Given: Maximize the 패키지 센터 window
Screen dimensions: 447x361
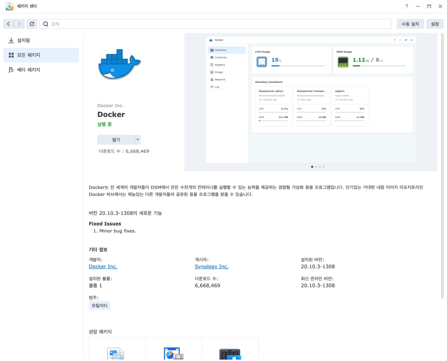Looking at the screenshot, I should [429, 6].
